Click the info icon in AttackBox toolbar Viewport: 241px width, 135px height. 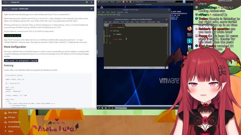click(x=112, y=108)
